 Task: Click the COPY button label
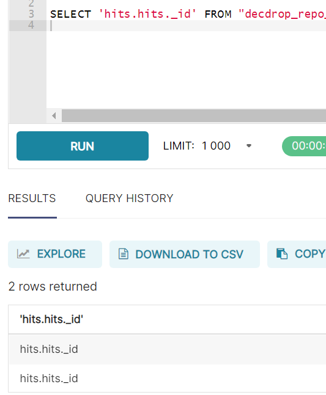tap(310, 254)
